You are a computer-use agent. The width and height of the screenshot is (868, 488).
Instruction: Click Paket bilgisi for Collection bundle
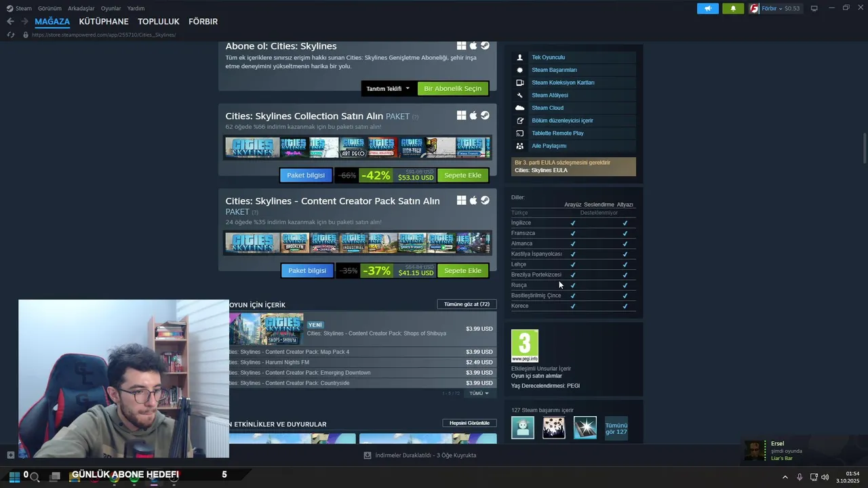point(306,176)
